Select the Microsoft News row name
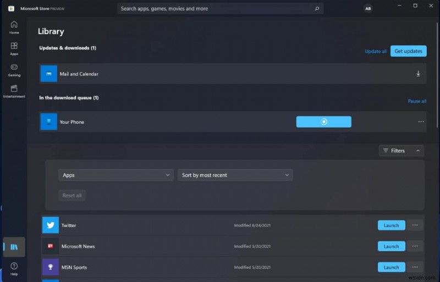Viewport: 440px width, 282px height. pos(78,246)
